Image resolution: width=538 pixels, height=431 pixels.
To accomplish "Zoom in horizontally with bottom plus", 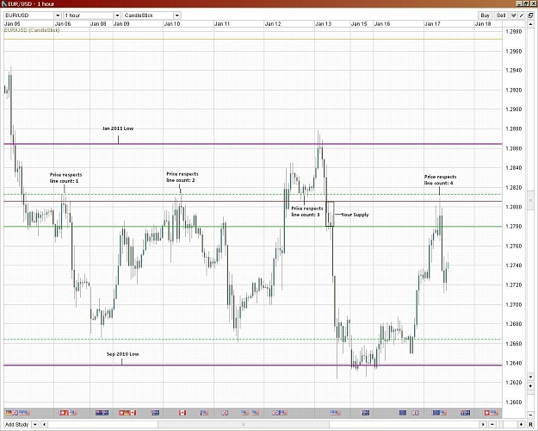I will [x=521, y=425].
